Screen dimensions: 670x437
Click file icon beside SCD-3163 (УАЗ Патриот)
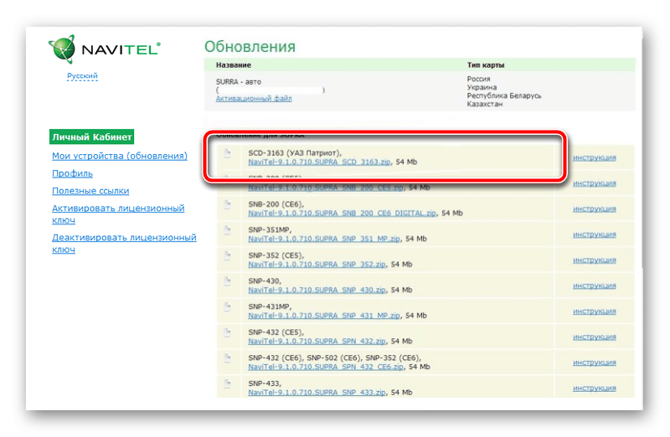click(x=228, y=153)
